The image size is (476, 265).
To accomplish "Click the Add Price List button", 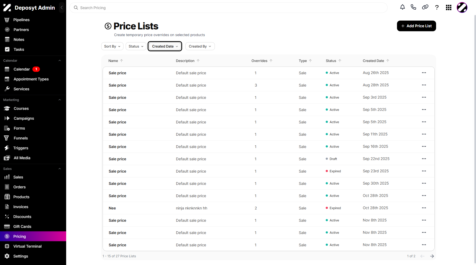I will [x=416, y=26].
